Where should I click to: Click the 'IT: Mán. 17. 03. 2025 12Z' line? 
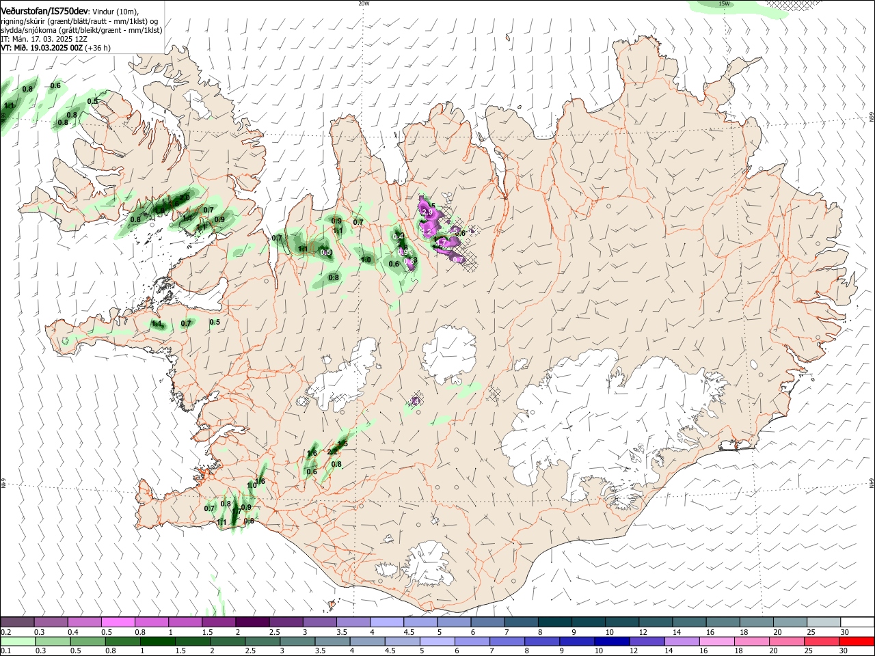click(43, 39)
